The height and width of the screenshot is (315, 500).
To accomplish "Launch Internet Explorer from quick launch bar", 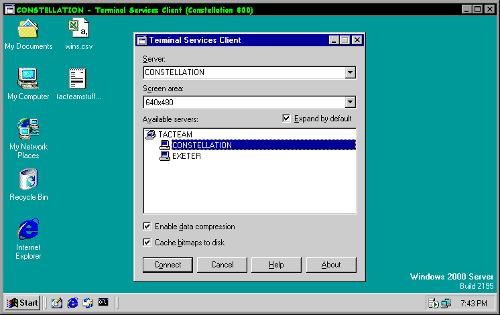I will tap(72, 303).
